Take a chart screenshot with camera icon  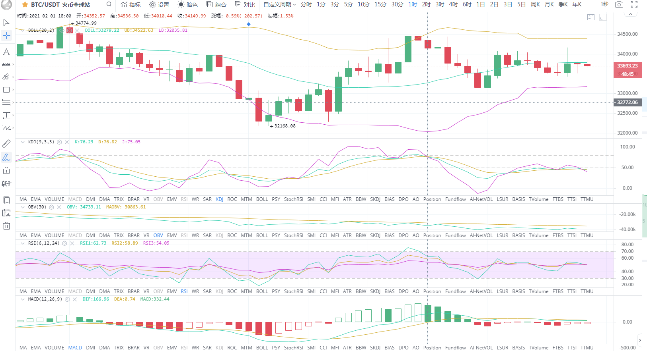(x=619, y=4)
